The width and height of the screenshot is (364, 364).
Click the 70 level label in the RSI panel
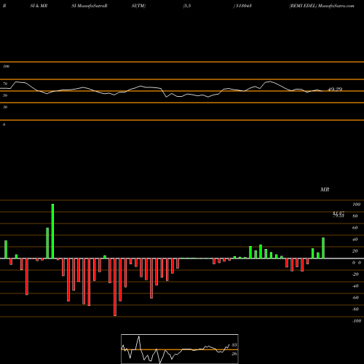coord(5,84)
